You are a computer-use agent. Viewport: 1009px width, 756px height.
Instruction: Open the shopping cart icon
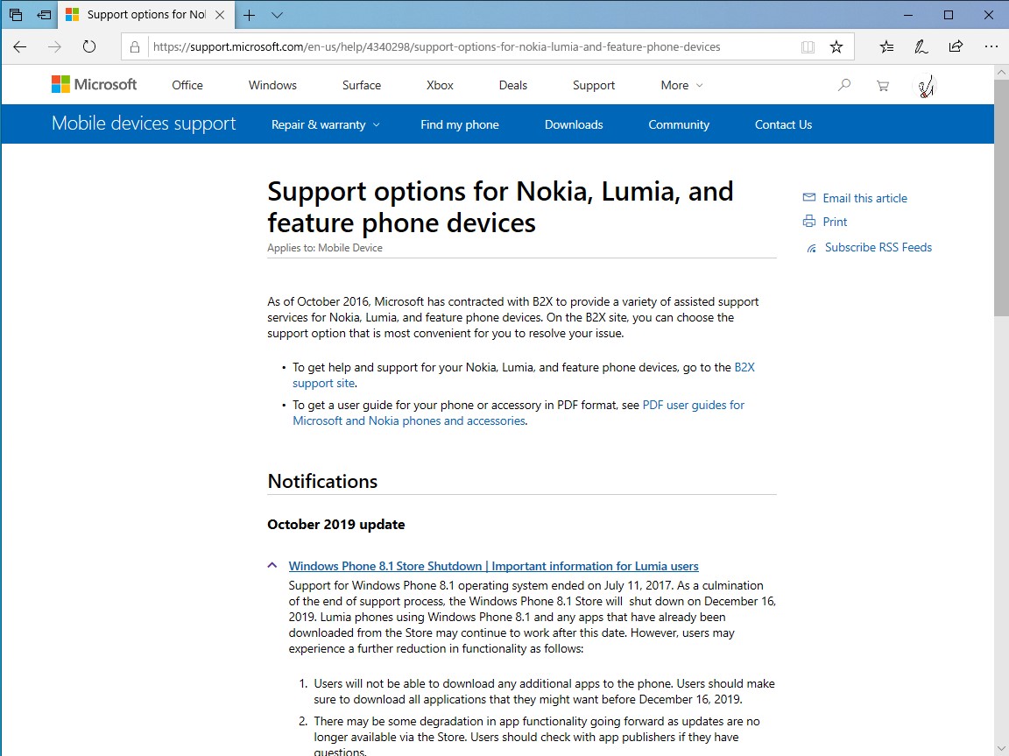[x=882, y=85]
